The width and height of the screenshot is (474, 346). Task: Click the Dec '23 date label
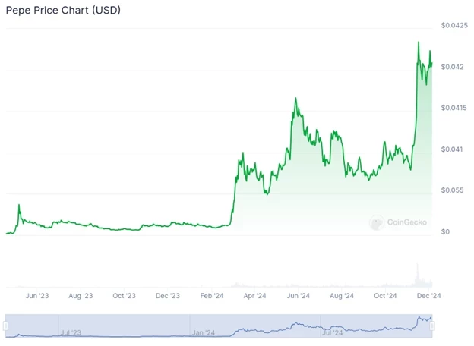pyautogui.click(x=167, y=296)
